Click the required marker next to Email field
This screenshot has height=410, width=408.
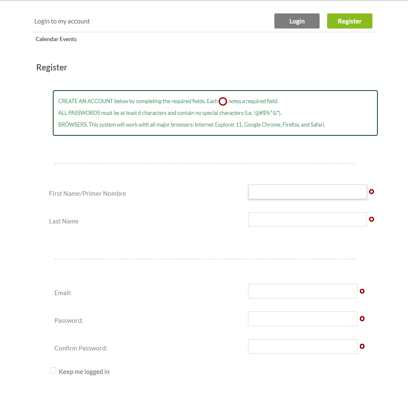[x=362, y=291]
